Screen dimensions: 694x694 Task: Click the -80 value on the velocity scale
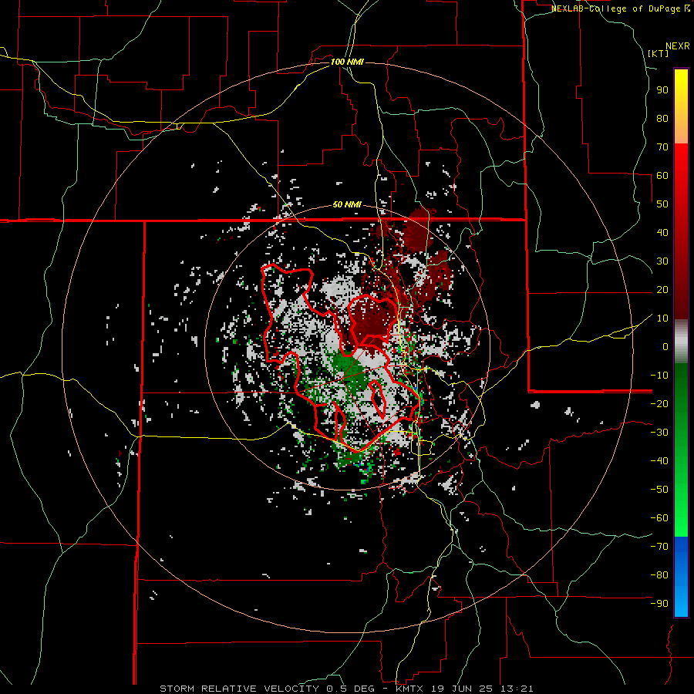click(x=659, y=575)
